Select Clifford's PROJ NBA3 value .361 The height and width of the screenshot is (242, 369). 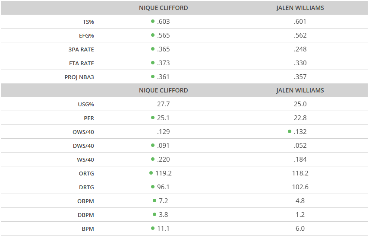[163, 77]
